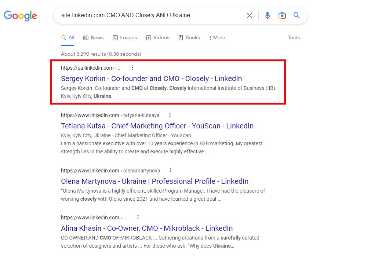Open the three-dot menu beside Olena Martynova result

coord(170,170)
